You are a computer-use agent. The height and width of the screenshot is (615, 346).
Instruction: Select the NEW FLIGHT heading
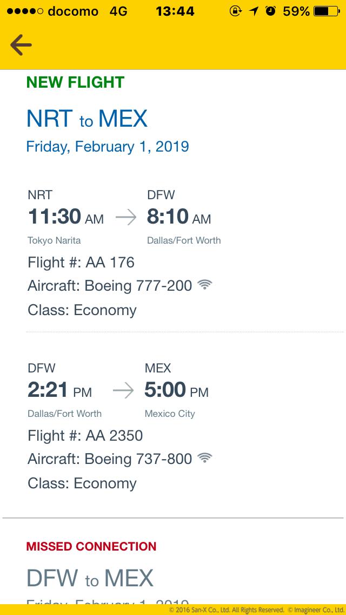75,82
